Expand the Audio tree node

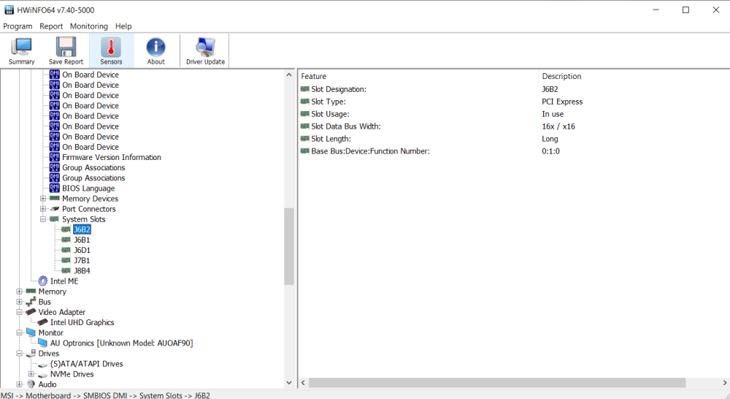pos(20,384)
